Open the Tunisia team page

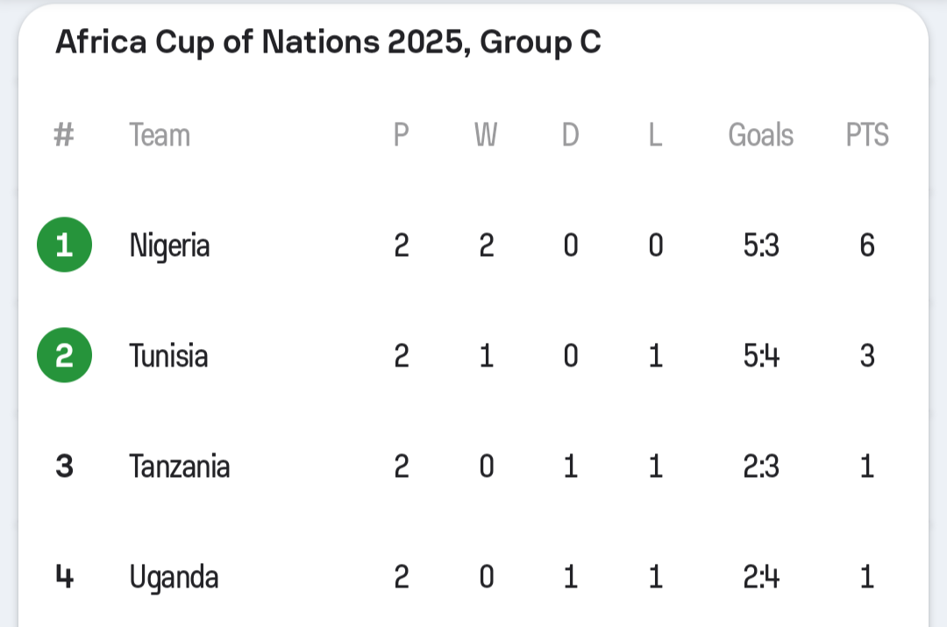[x=168, y=356]
